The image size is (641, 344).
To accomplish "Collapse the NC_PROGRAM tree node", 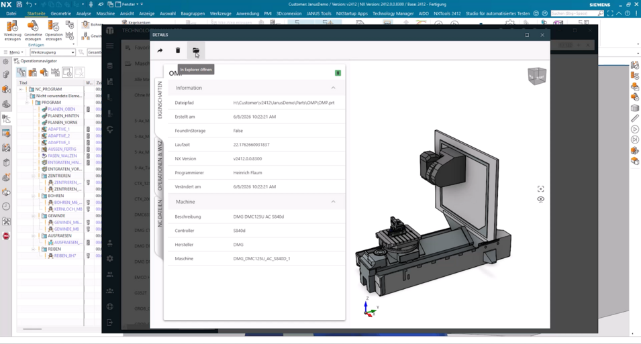I will tap(20, 89).
